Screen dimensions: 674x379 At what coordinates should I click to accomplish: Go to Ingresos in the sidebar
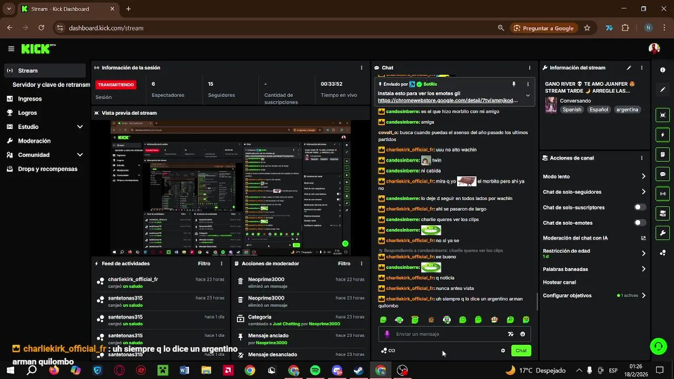29,98
